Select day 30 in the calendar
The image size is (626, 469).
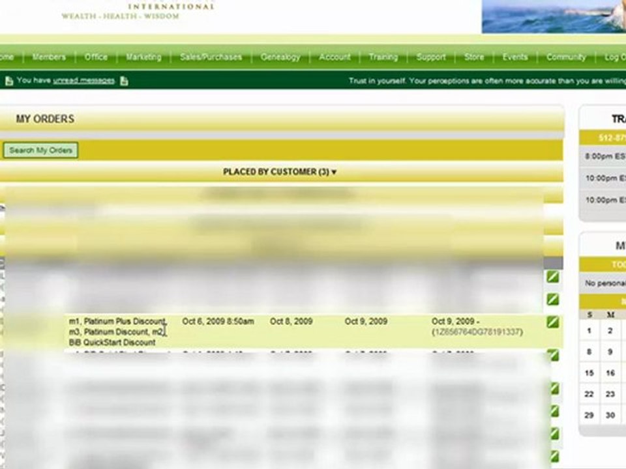[x=610, y=415]
